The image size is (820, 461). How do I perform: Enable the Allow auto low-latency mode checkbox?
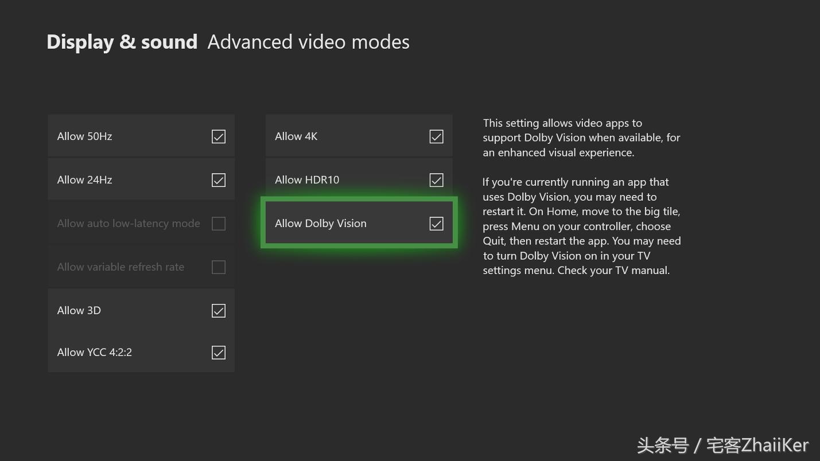219,224
